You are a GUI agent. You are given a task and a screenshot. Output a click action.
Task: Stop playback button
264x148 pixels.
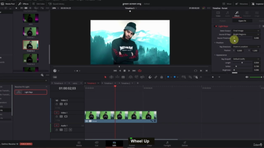125,71
